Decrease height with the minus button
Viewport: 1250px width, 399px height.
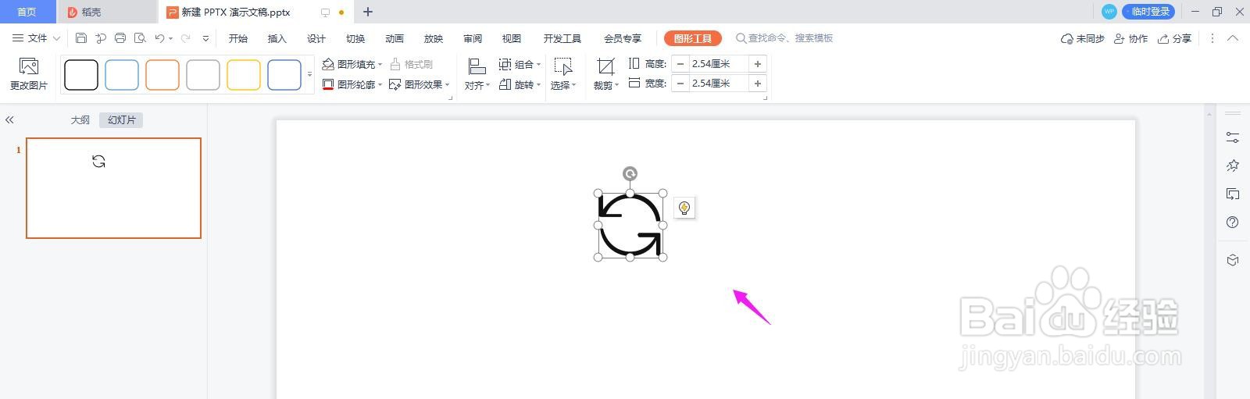pyautogui.click(x=680, y=64)
